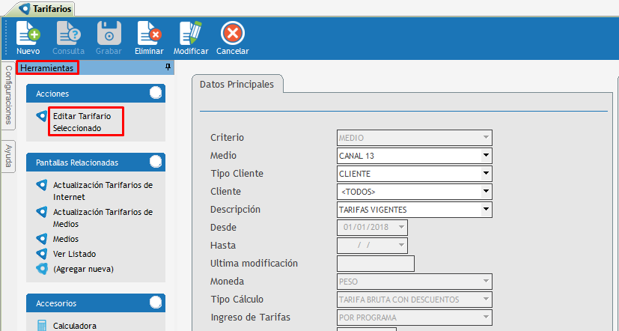Expand the Tipo Cliente dropdown

tap(486, 174)
